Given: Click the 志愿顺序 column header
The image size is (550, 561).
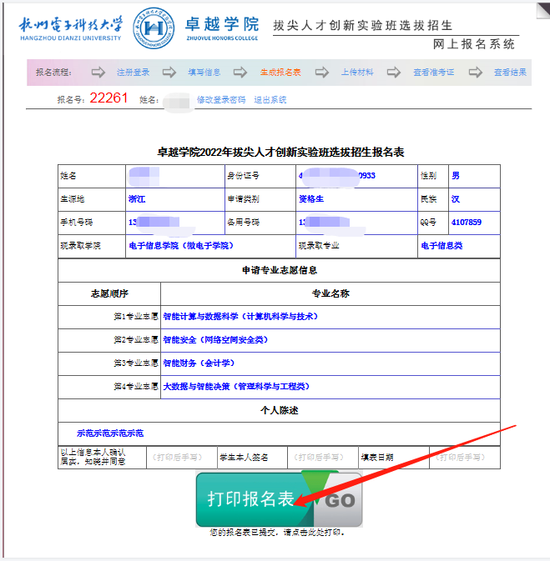Looking at the screenshot, I should click(109, 293).
